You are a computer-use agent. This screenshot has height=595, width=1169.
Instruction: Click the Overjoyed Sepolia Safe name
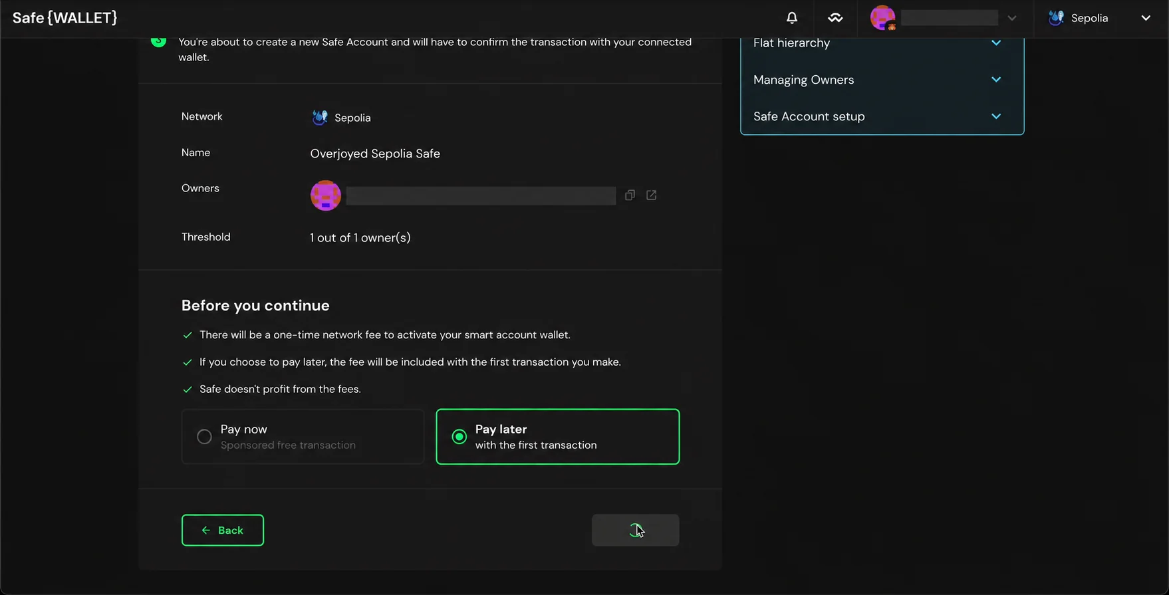coord(375,154)
